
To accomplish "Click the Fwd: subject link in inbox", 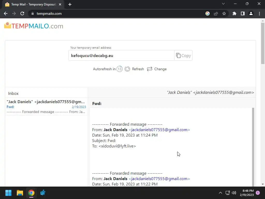I will click(x=10, y=107).
